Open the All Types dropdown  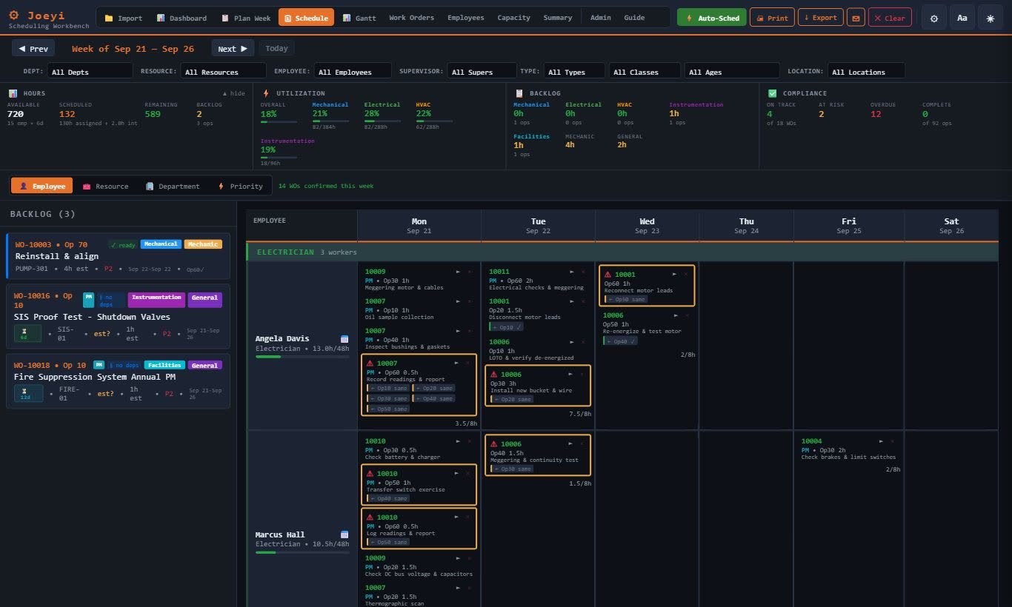(573, 71)
